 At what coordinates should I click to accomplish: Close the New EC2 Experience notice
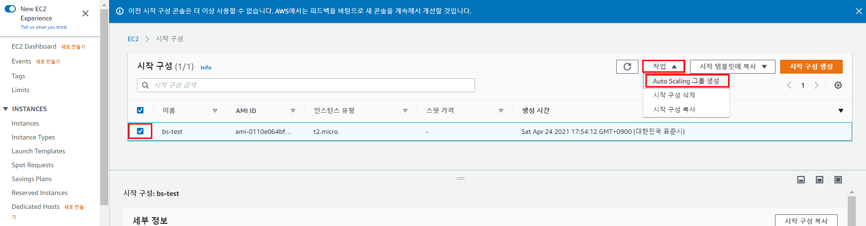pos(85,13)
